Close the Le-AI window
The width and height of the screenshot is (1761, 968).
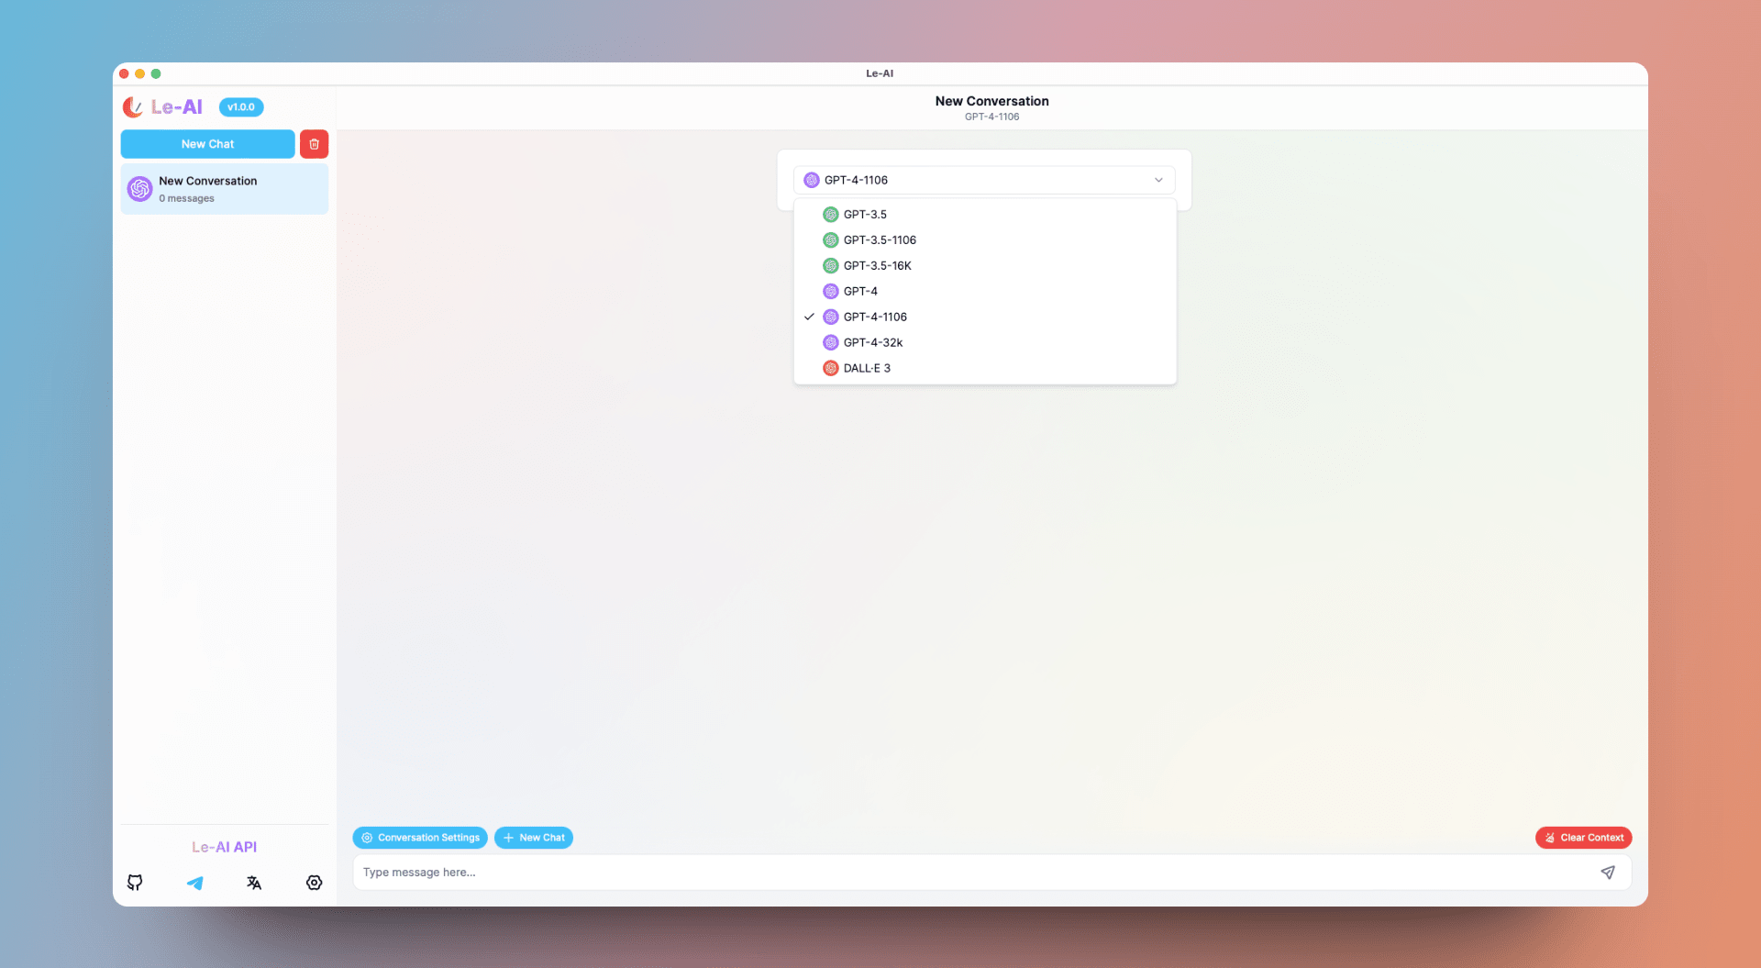[x=124, y=73]
